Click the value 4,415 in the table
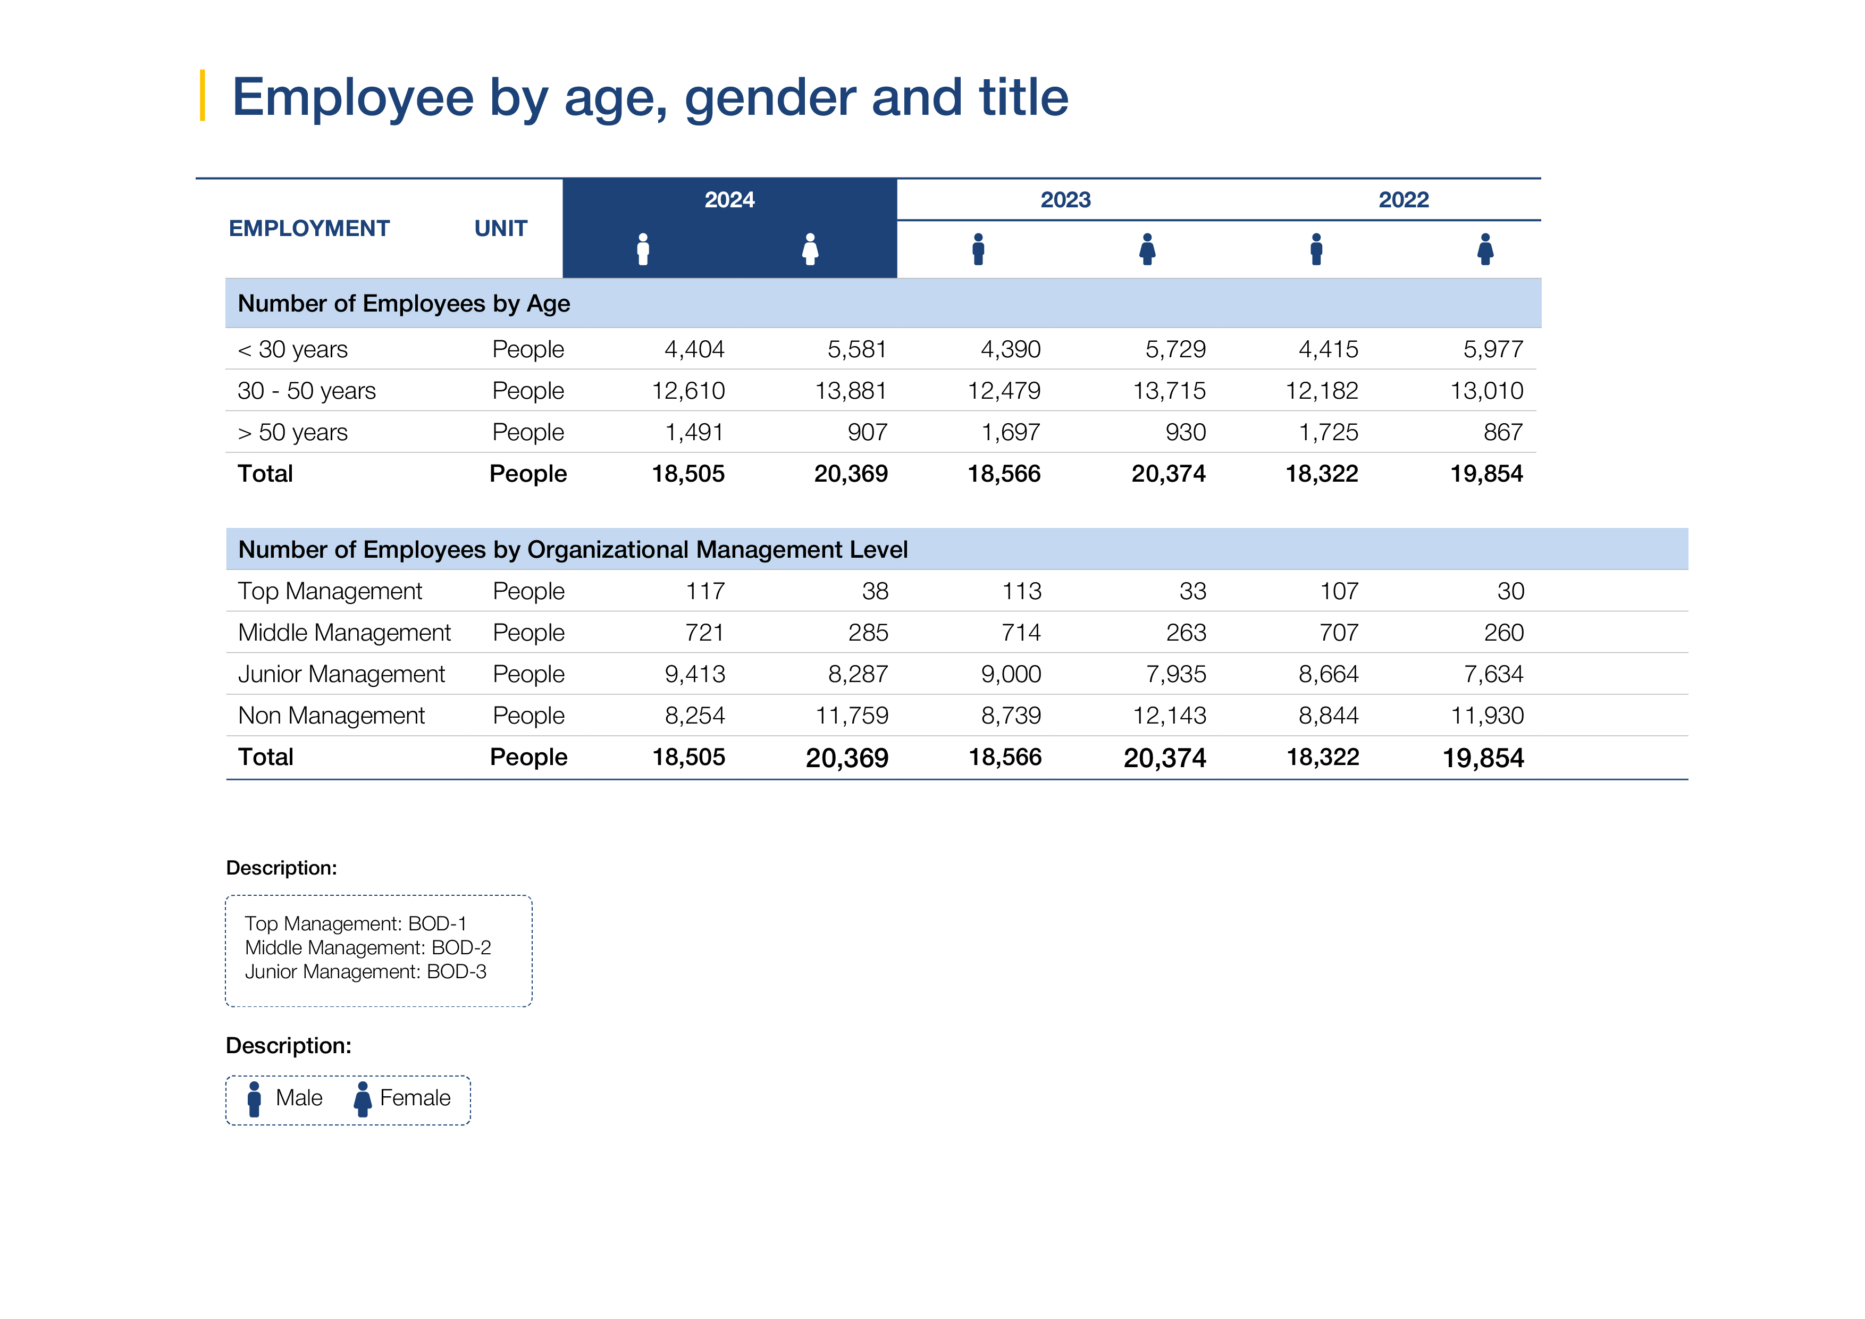The height and width of the screenshot is (1319, 1865). (1328, 349)
